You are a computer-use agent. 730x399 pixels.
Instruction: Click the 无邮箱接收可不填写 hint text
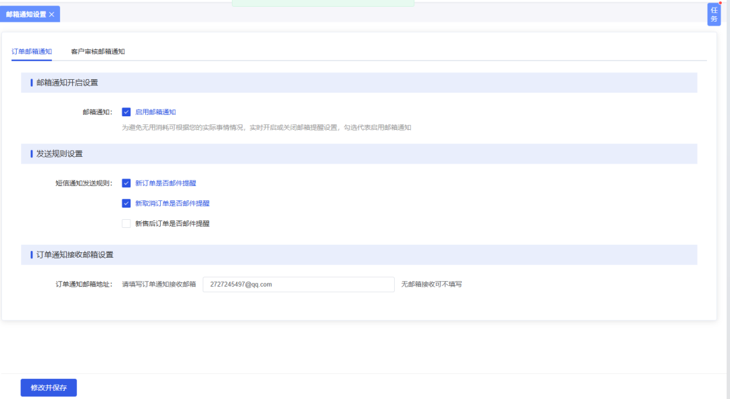coord(431,285)
